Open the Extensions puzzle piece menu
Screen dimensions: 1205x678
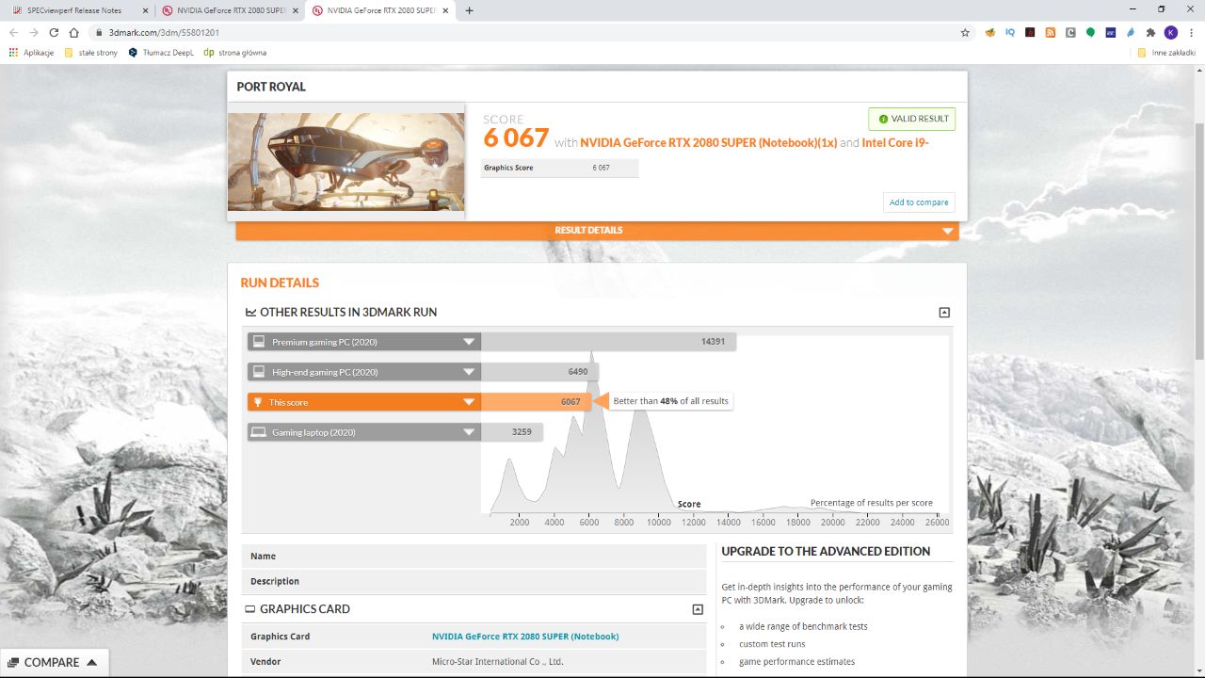pyautogui.click(x=1150, y=32)
